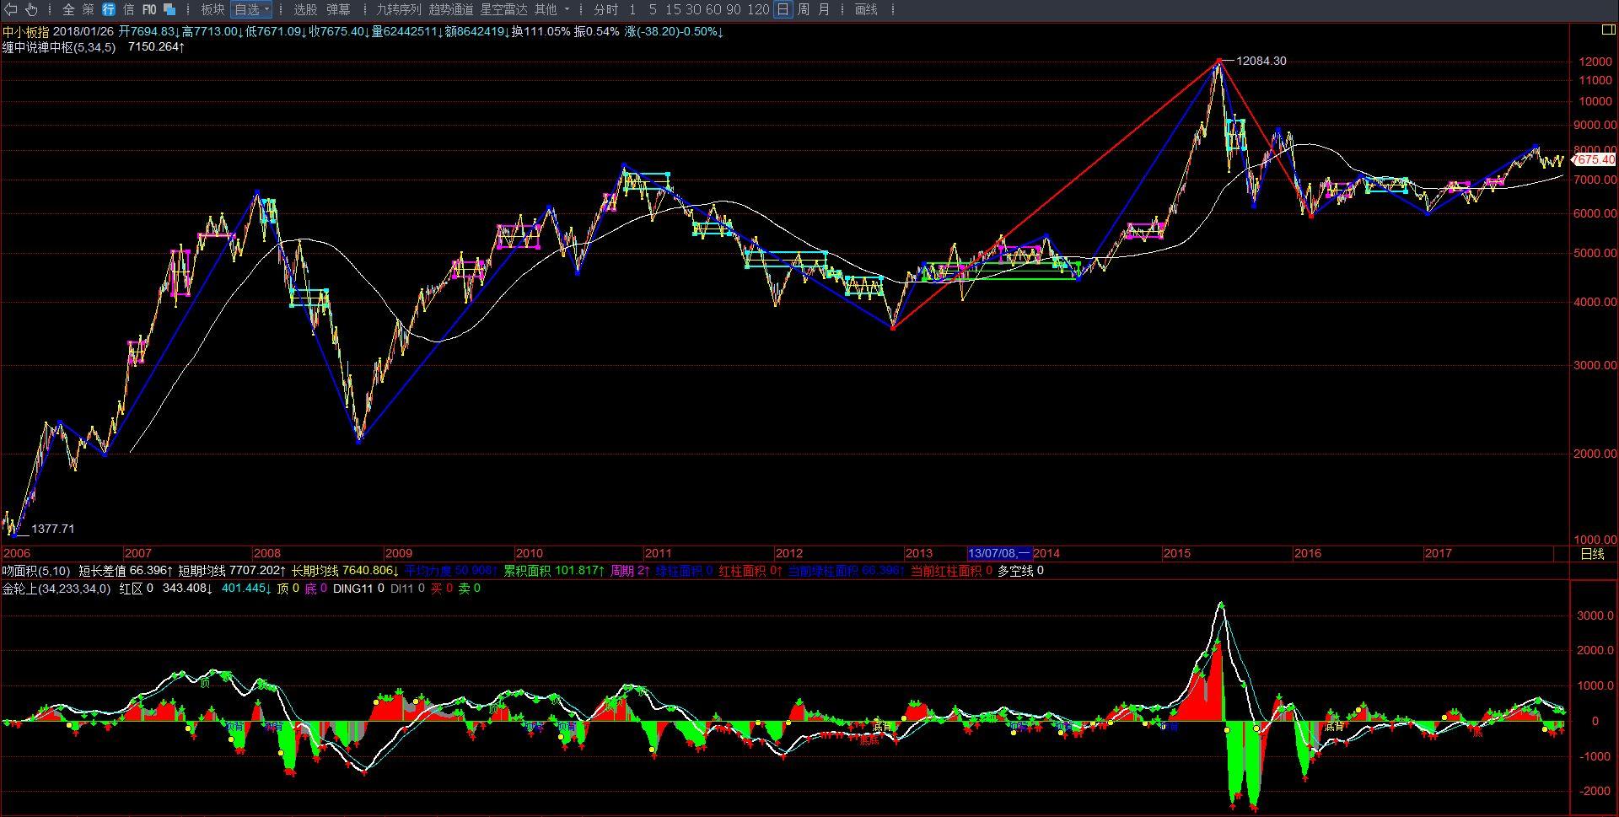Click the 2008 year label on time axis
The width and height of the screenshot is (1619, 817).
click(x=266, y=553)
